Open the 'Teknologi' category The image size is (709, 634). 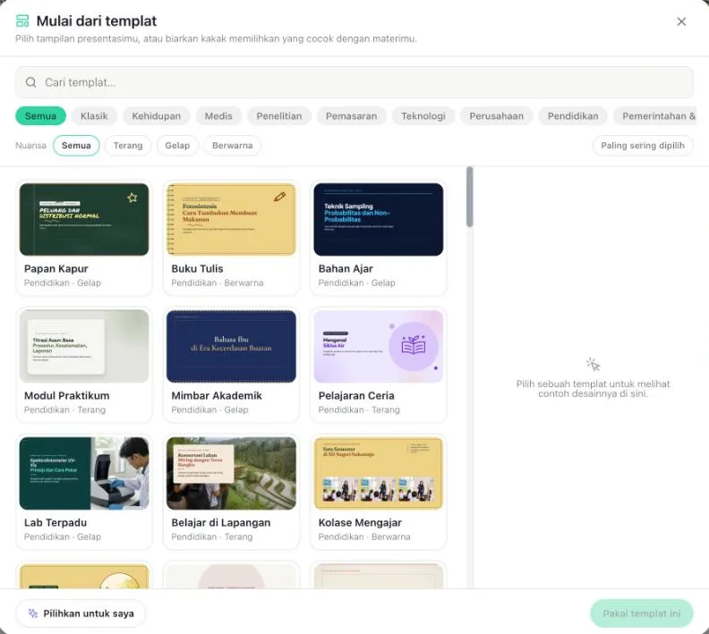pyautogui.click(x=423, y=116)
